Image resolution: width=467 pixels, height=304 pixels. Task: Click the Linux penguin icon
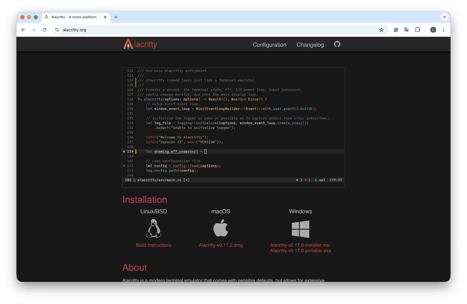point(154,229)
